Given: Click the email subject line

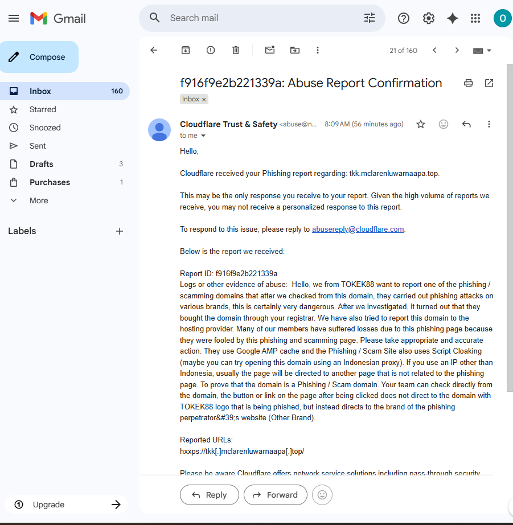Looking at the screenshot, I should tap(311, 83).
